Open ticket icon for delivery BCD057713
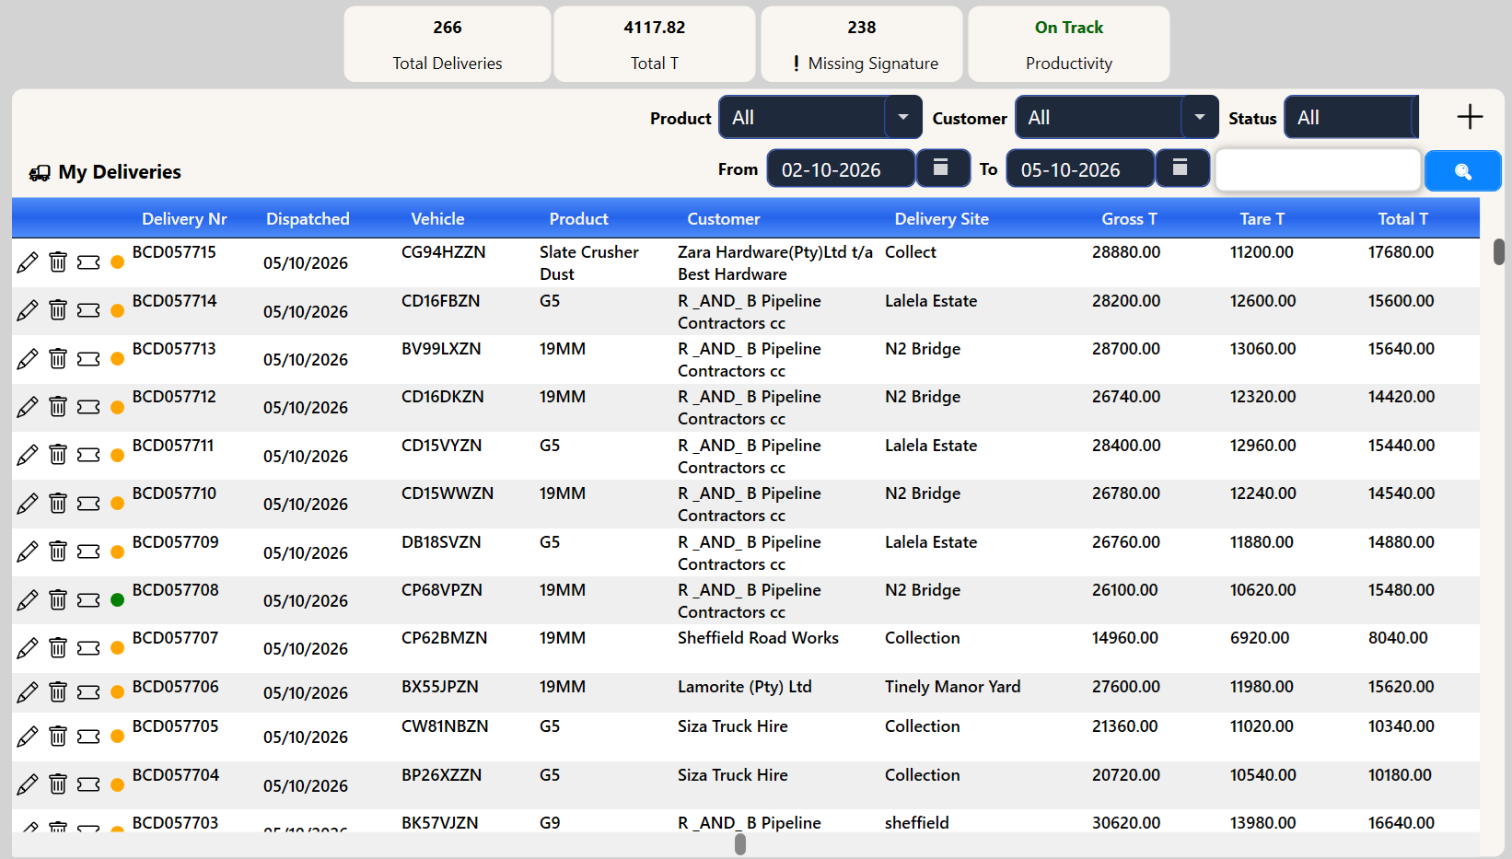This screenshot has height=859, width=1512. pos(88,359)
